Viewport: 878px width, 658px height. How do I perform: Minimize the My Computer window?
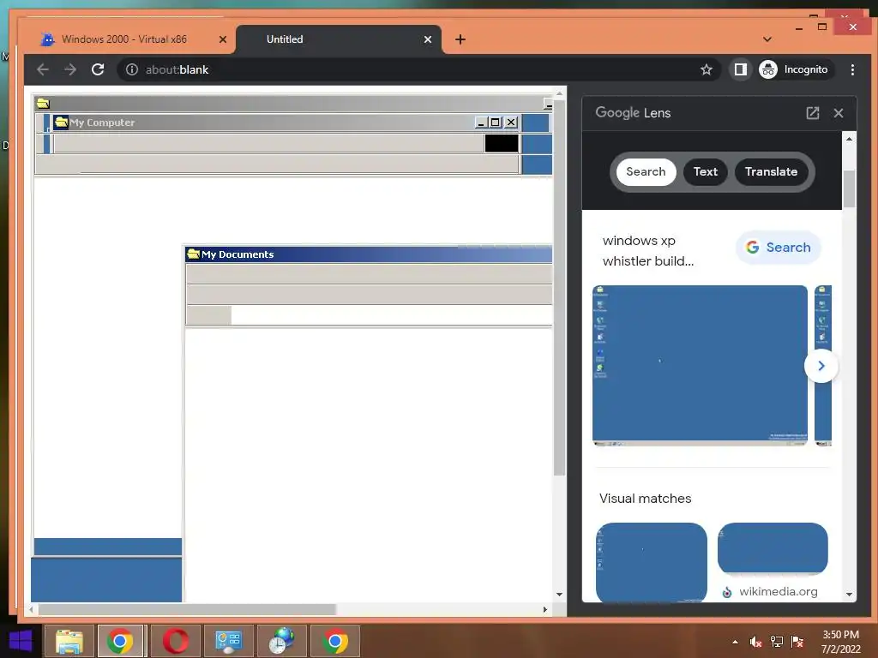481,122
